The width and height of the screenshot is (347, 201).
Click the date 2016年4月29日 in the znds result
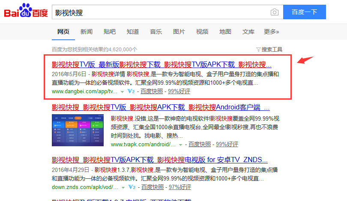(x=70, y=170)
